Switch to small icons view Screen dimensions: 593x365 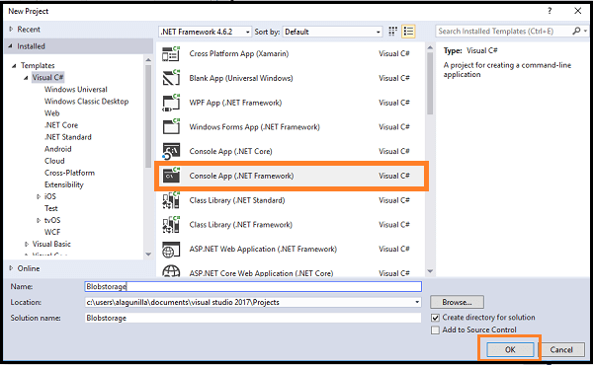[393, 32]
